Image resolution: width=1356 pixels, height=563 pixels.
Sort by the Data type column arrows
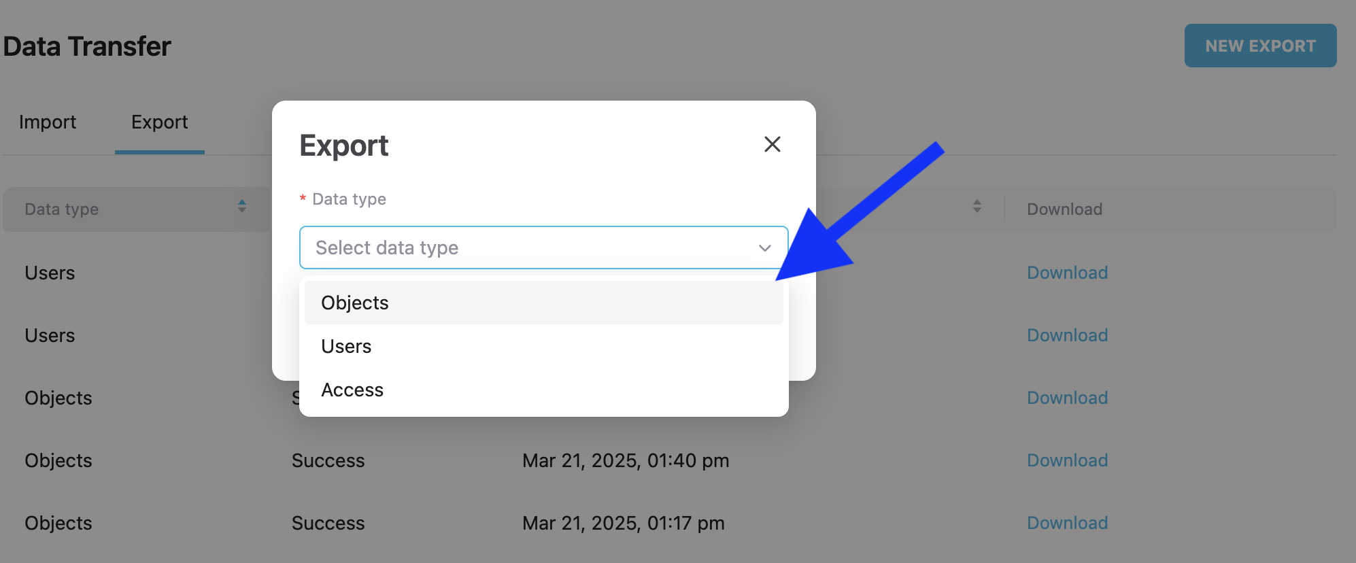(242, 207)
